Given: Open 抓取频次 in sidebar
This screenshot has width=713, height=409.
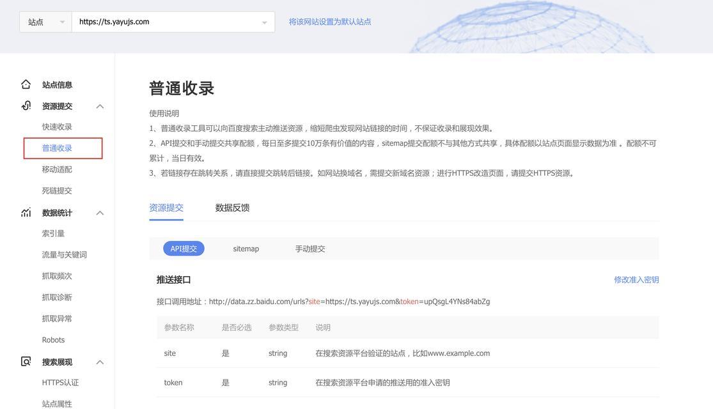Looking at the screenshot, I should pos(57,276).
